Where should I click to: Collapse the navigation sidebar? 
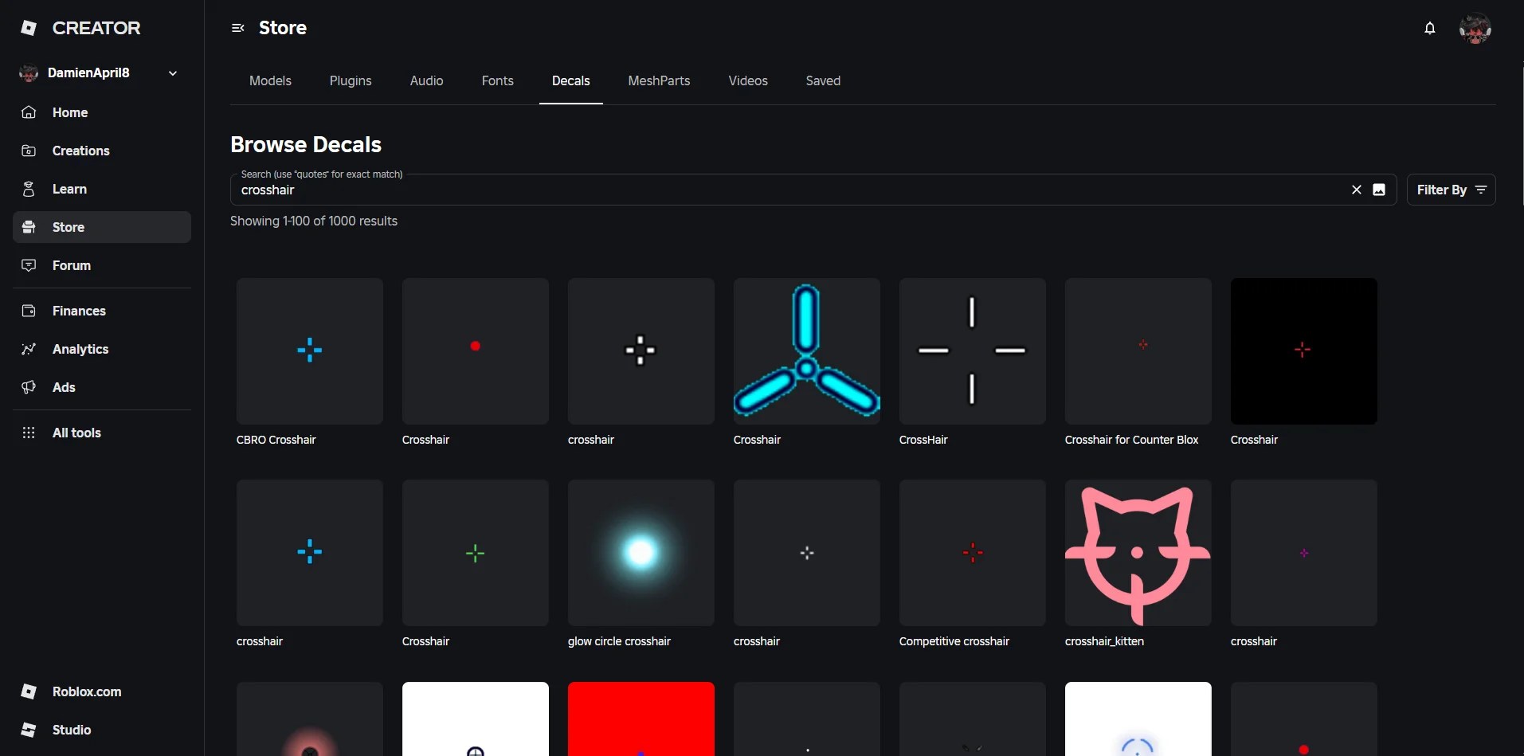238,28
